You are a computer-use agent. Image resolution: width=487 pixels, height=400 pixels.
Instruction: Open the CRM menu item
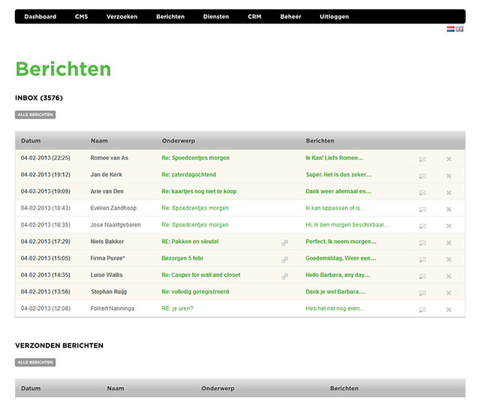pyautogui.click(x=254, y=17)
